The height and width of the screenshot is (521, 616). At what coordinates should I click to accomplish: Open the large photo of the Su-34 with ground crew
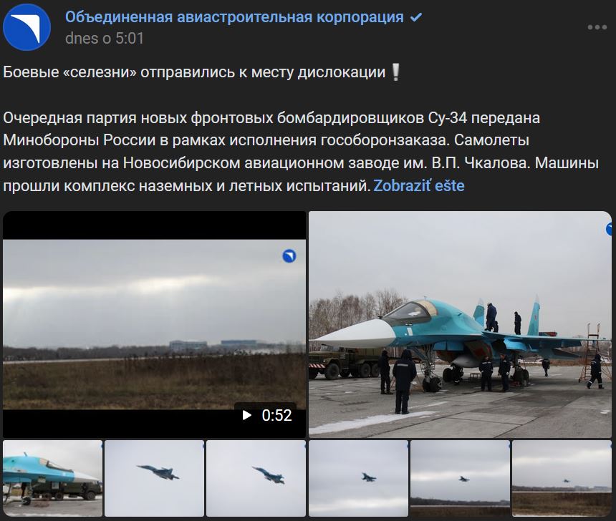460,324
